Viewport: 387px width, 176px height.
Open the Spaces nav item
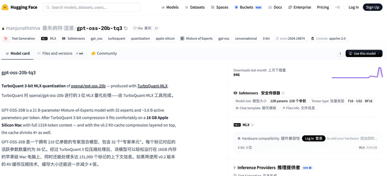(219, 7)
